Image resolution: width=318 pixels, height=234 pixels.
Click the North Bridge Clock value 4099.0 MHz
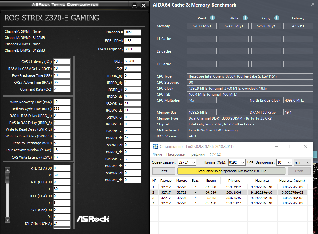[x=298, y=100]
